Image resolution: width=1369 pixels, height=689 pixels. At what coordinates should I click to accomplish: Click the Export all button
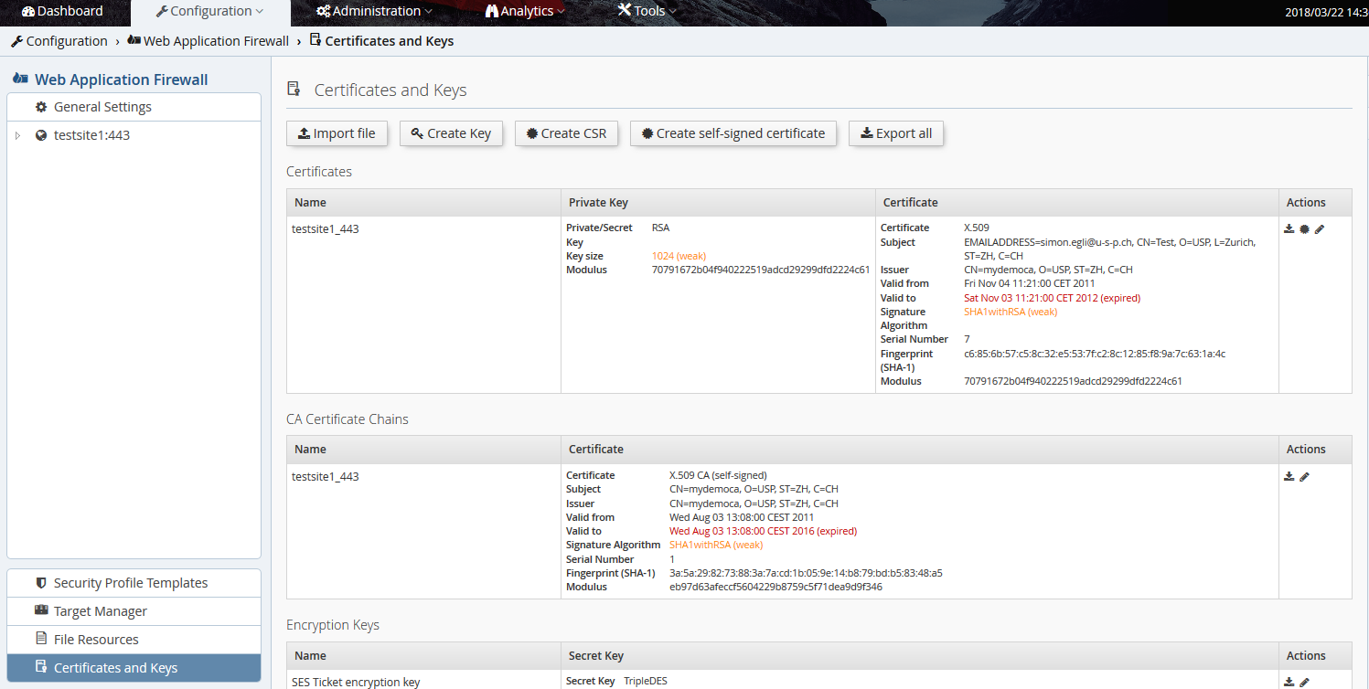pos(896,132)
